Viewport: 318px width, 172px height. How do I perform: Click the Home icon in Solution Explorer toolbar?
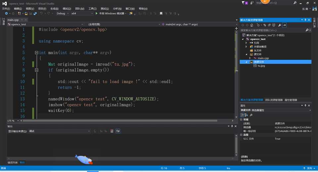tap(252, 25)
